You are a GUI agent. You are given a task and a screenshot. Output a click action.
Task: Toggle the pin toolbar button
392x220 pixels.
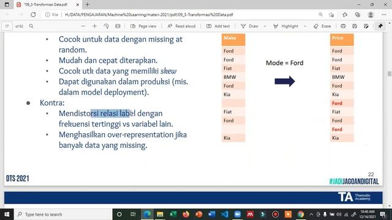coord(380,26)
